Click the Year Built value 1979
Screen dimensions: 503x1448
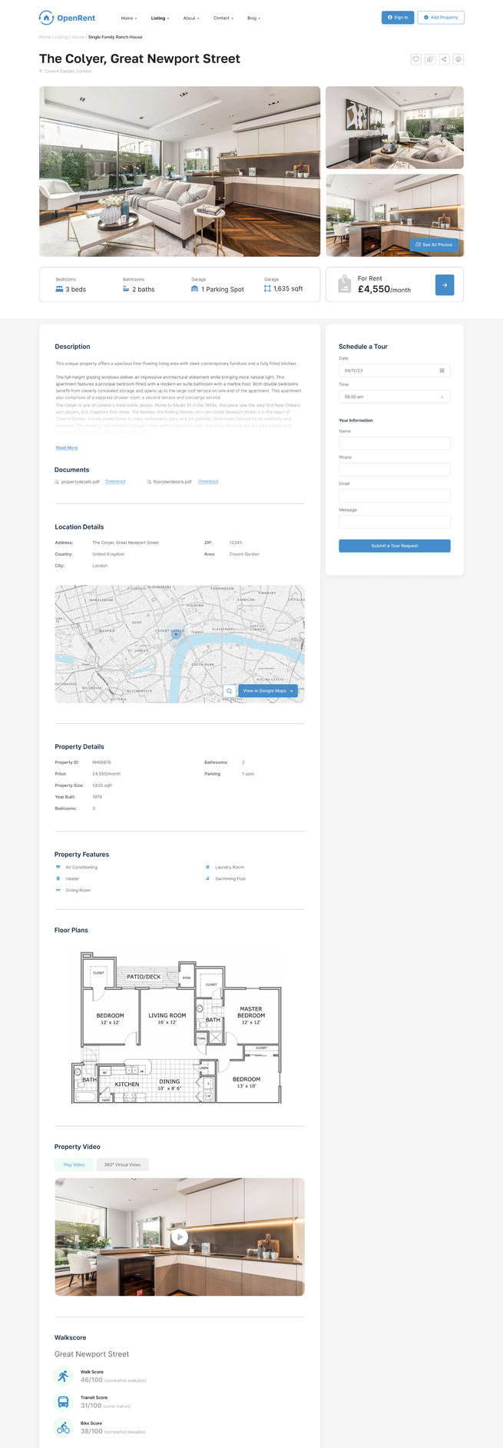[x=98, y=797]
